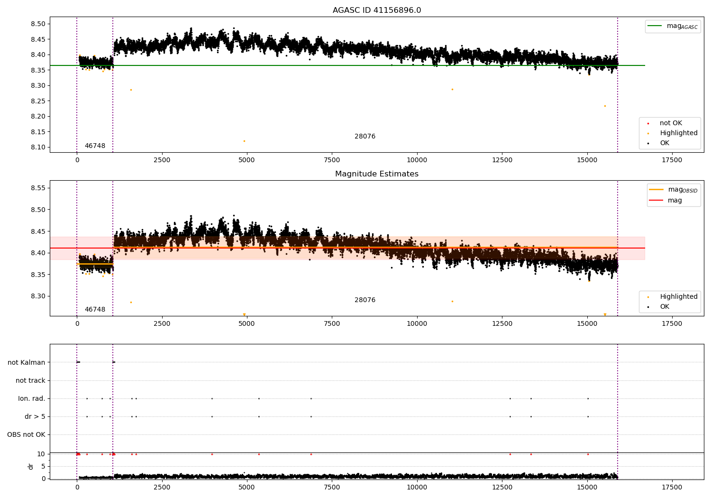
Task: Select the mag OBSID legend entry in middle plot
Action: 674,190
